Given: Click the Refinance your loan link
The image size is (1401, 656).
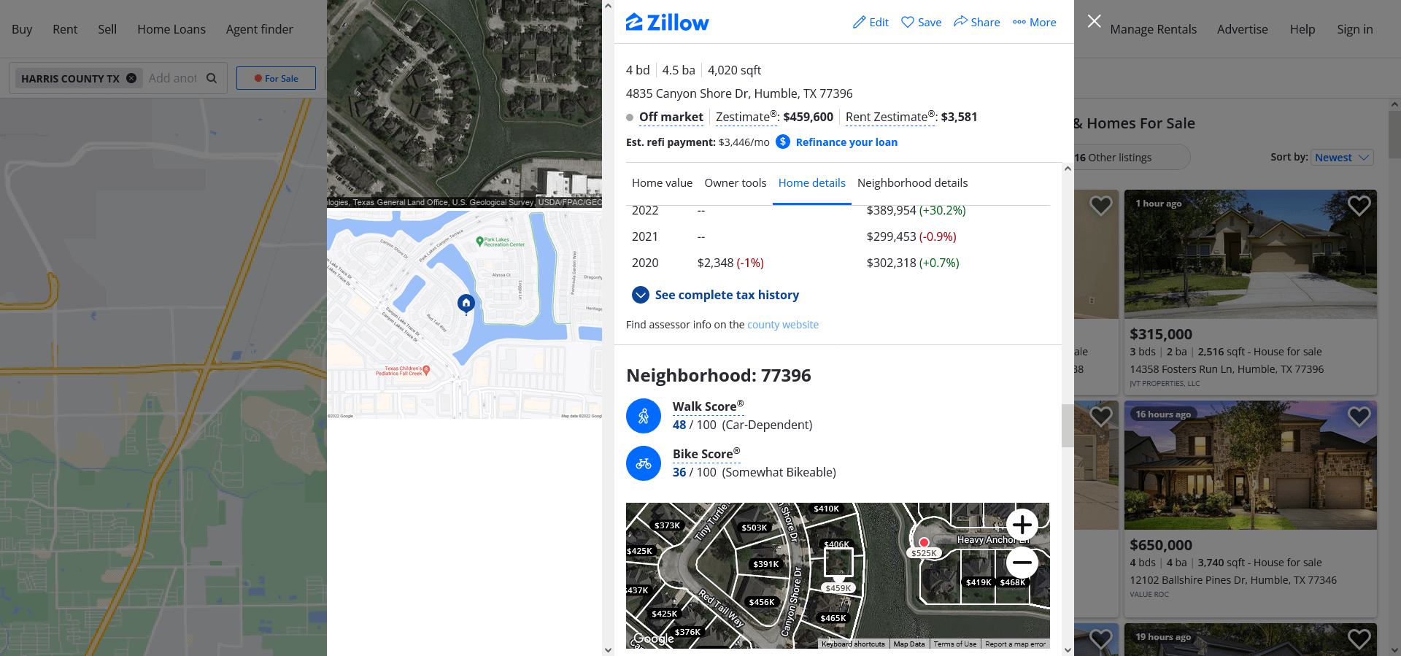Looking at the screenshot, I should click(846, 142).
